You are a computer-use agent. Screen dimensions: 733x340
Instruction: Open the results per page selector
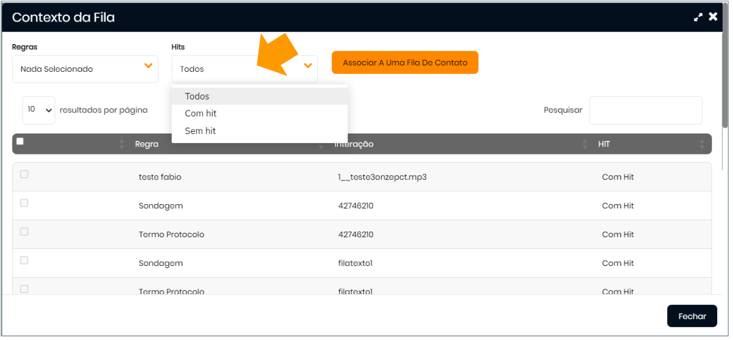point(38,110)
